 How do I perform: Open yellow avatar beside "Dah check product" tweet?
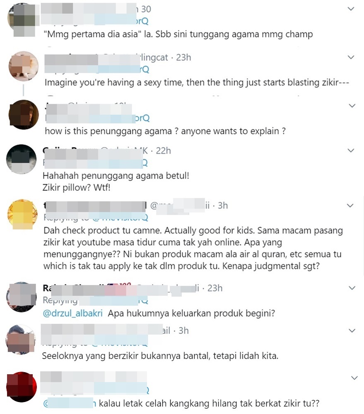(x=22, y=214)
